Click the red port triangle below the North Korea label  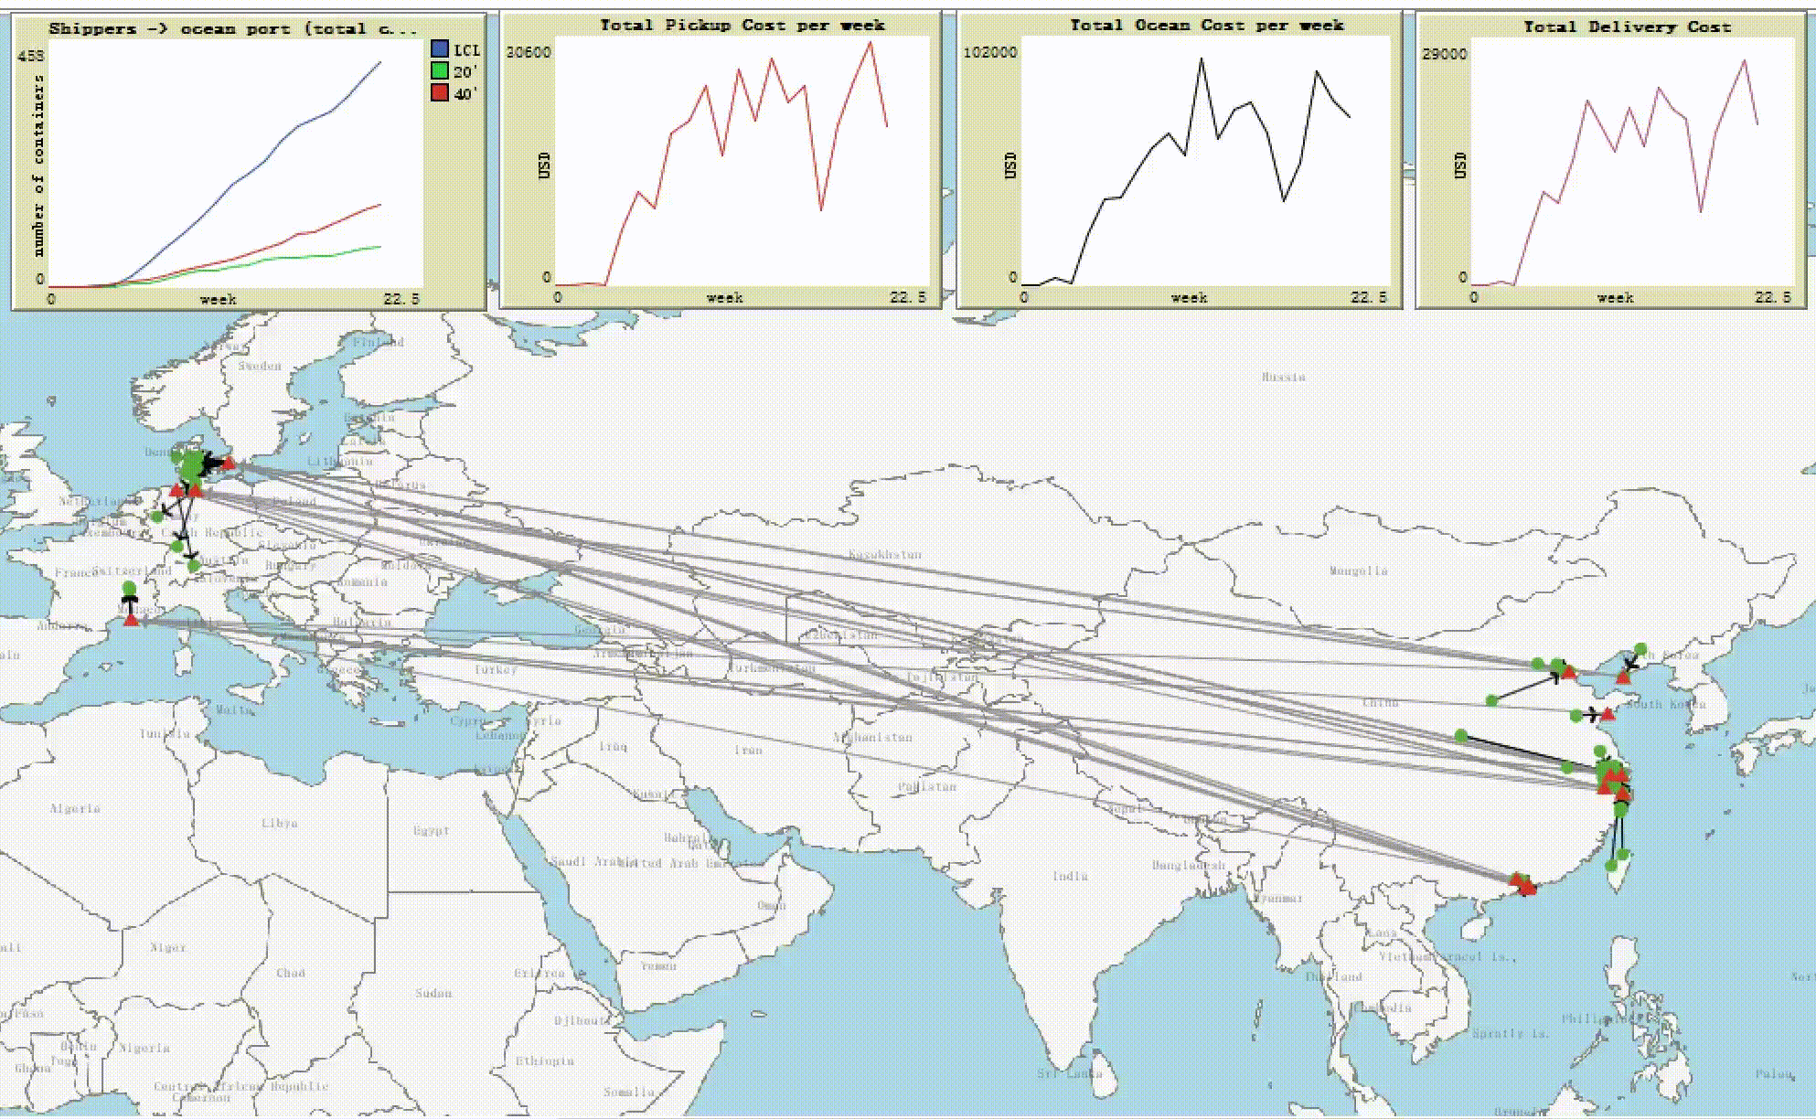coord(1623,677)
